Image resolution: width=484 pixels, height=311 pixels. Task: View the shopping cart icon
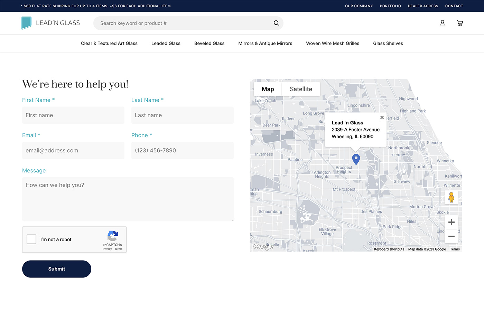(460, 23)
